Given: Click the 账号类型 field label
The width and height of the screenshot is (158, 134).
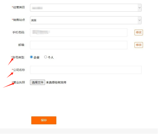Looking at the screenshot, I should click(x=19, y=57).
